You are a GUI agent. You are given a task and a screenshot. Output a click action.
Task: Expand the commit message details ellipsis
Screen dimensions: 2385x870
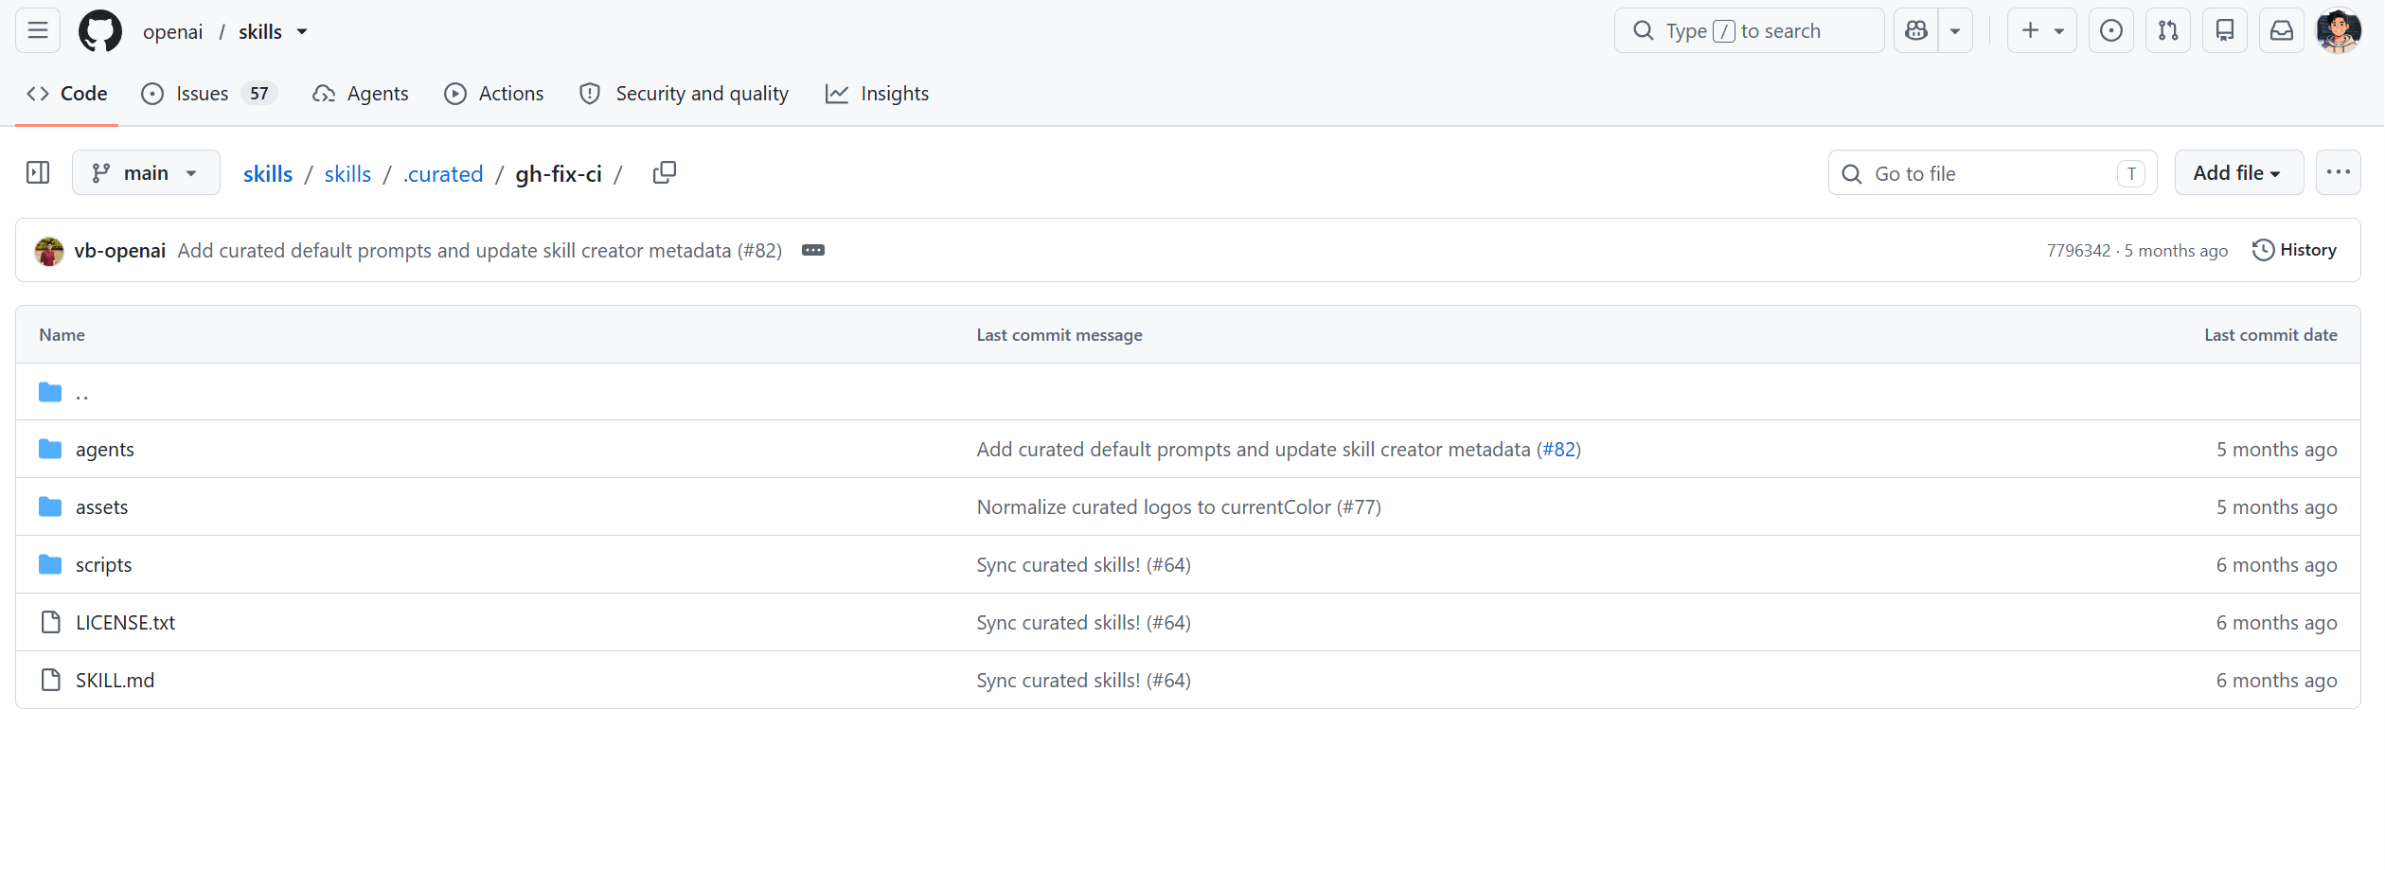coord(813,250)
